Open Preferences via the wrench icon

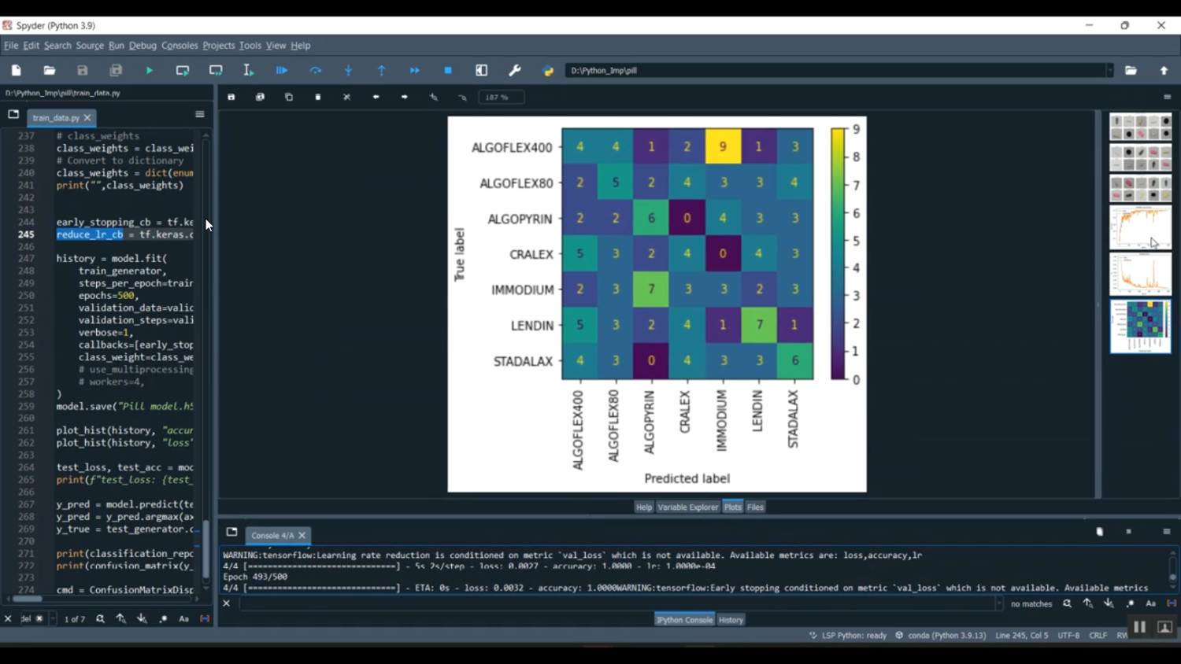[515, 71]
